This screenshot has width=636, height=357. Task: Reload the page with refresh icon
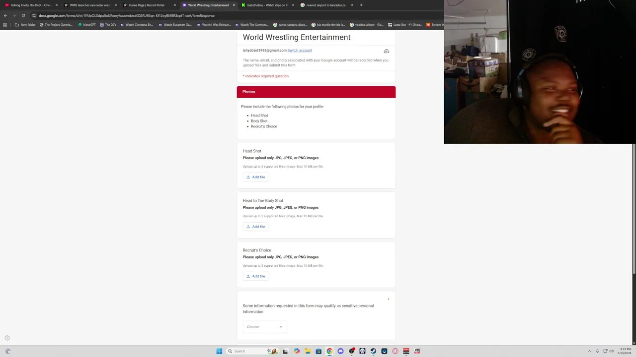(23, 15)
